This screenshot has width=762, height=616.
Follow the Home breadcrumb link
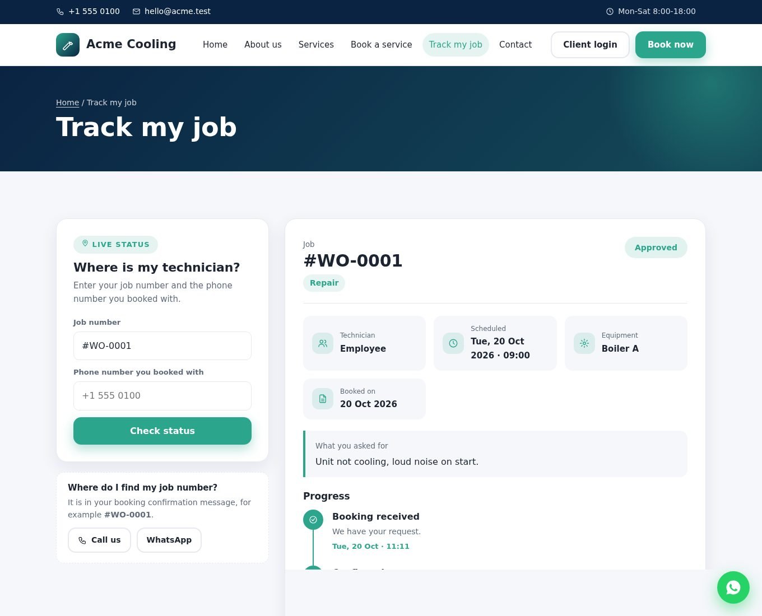[x=68, y=102]
